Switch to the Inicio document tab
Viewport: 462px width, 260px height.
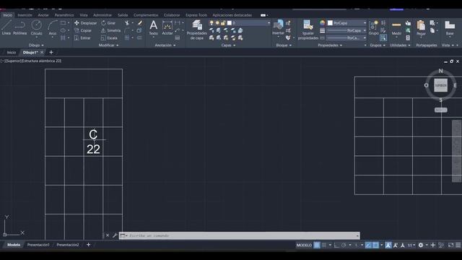point(12,53)
